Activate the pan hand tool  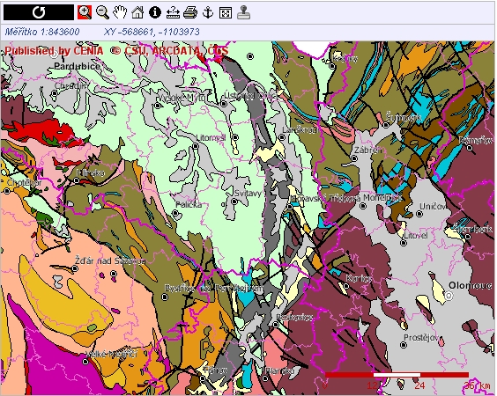[120, 12]
